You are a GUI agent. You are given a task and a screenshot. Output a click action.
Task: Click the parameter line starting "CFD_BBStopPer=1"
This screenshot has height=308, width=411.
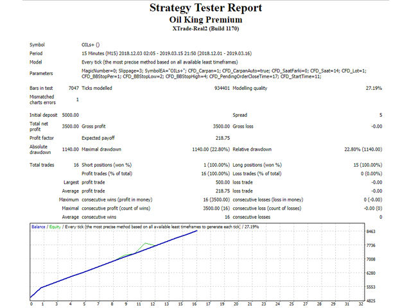pos(201,76)
